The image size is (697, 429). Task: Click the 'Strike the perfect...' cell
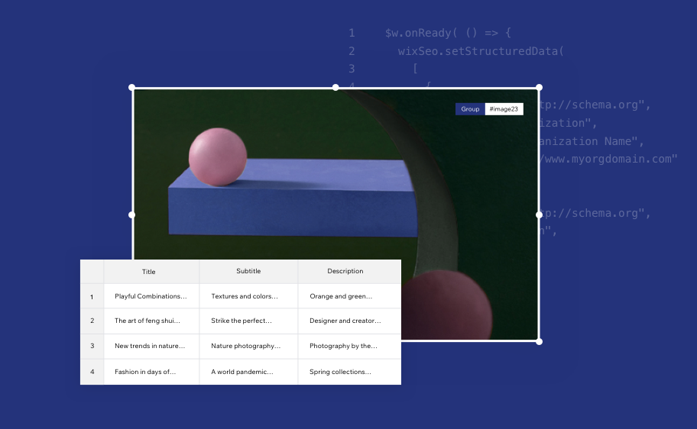(248, 321)
